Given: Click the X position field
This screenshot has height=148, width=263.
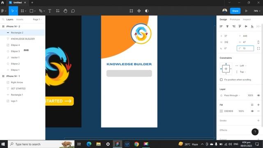Looking at the screenshot, I should click(x=228, y=36).
